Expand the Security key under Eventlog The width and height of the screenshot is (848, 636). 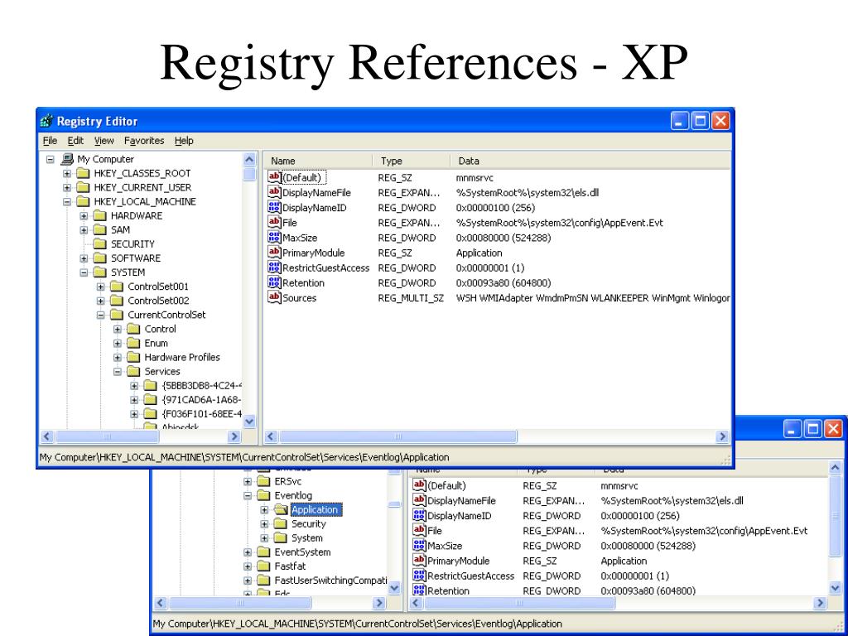pos(264,524)
